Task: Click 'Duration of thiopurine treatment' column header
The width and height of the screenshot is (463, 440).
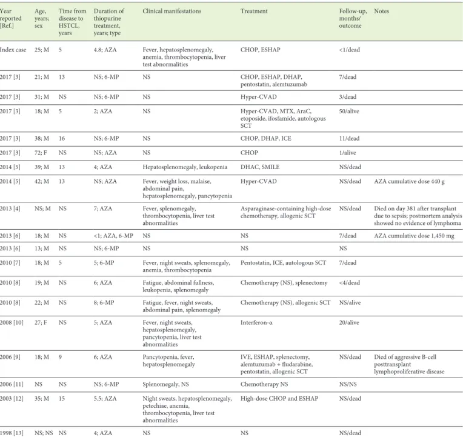Action: coord(109,22)
